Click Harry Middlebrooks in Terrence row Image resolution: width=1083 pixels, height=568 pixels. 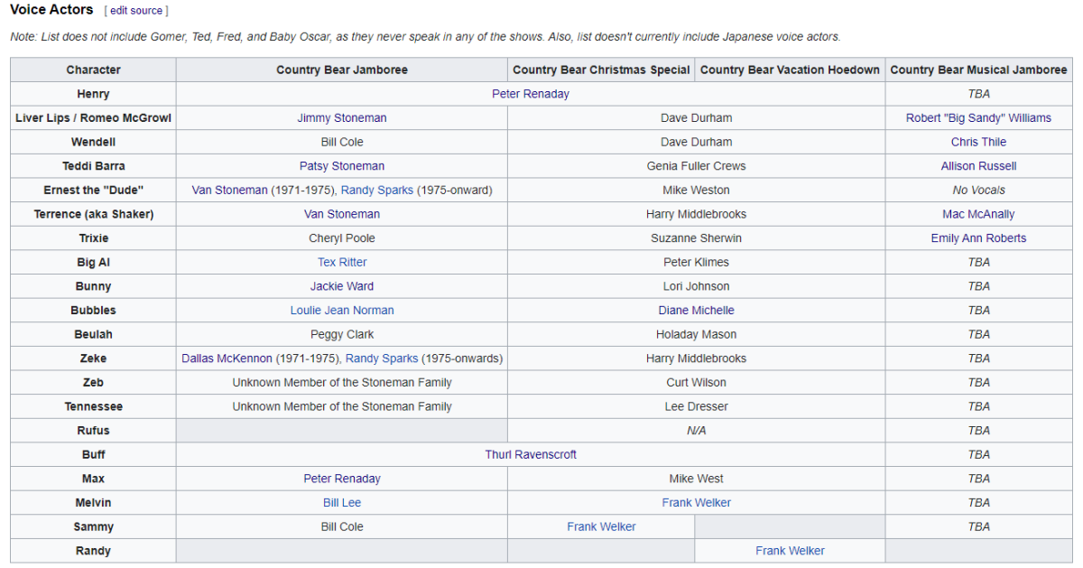pyautogui.click(x=696, y=214)
